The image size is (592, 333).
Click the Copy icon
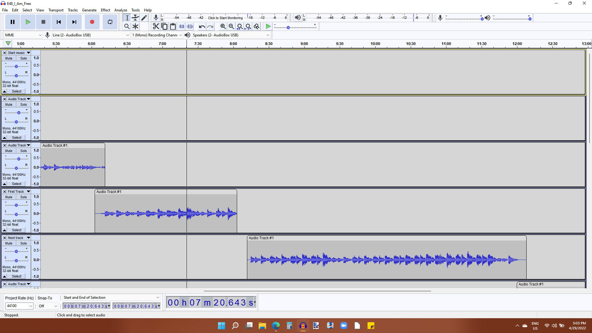(165, 27)
